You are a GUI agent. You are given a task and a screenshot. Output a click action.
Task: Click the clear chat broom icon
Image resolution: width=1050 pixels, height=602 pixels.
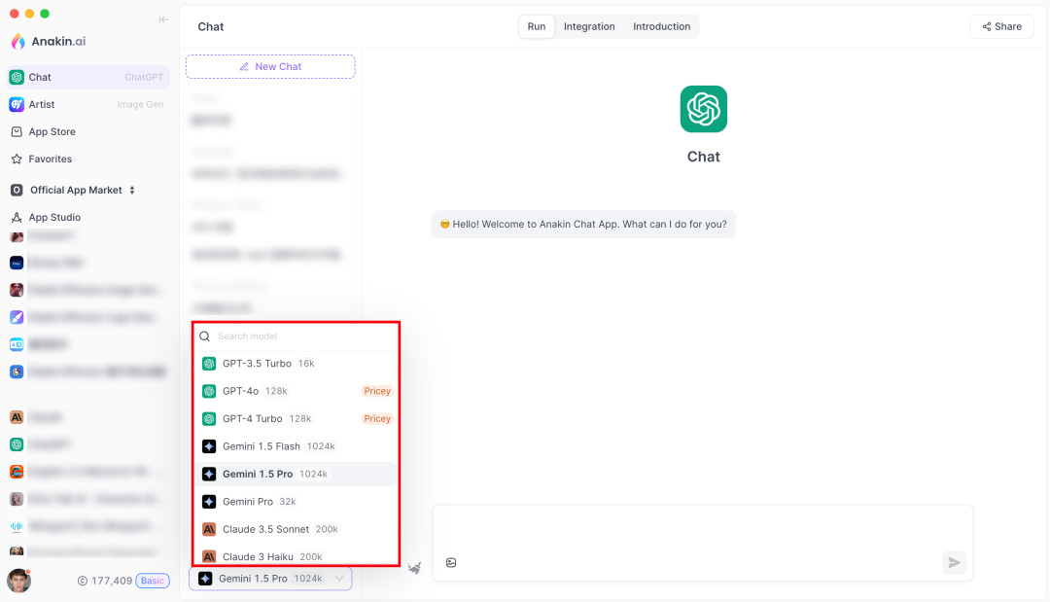(x=414, y=568)
